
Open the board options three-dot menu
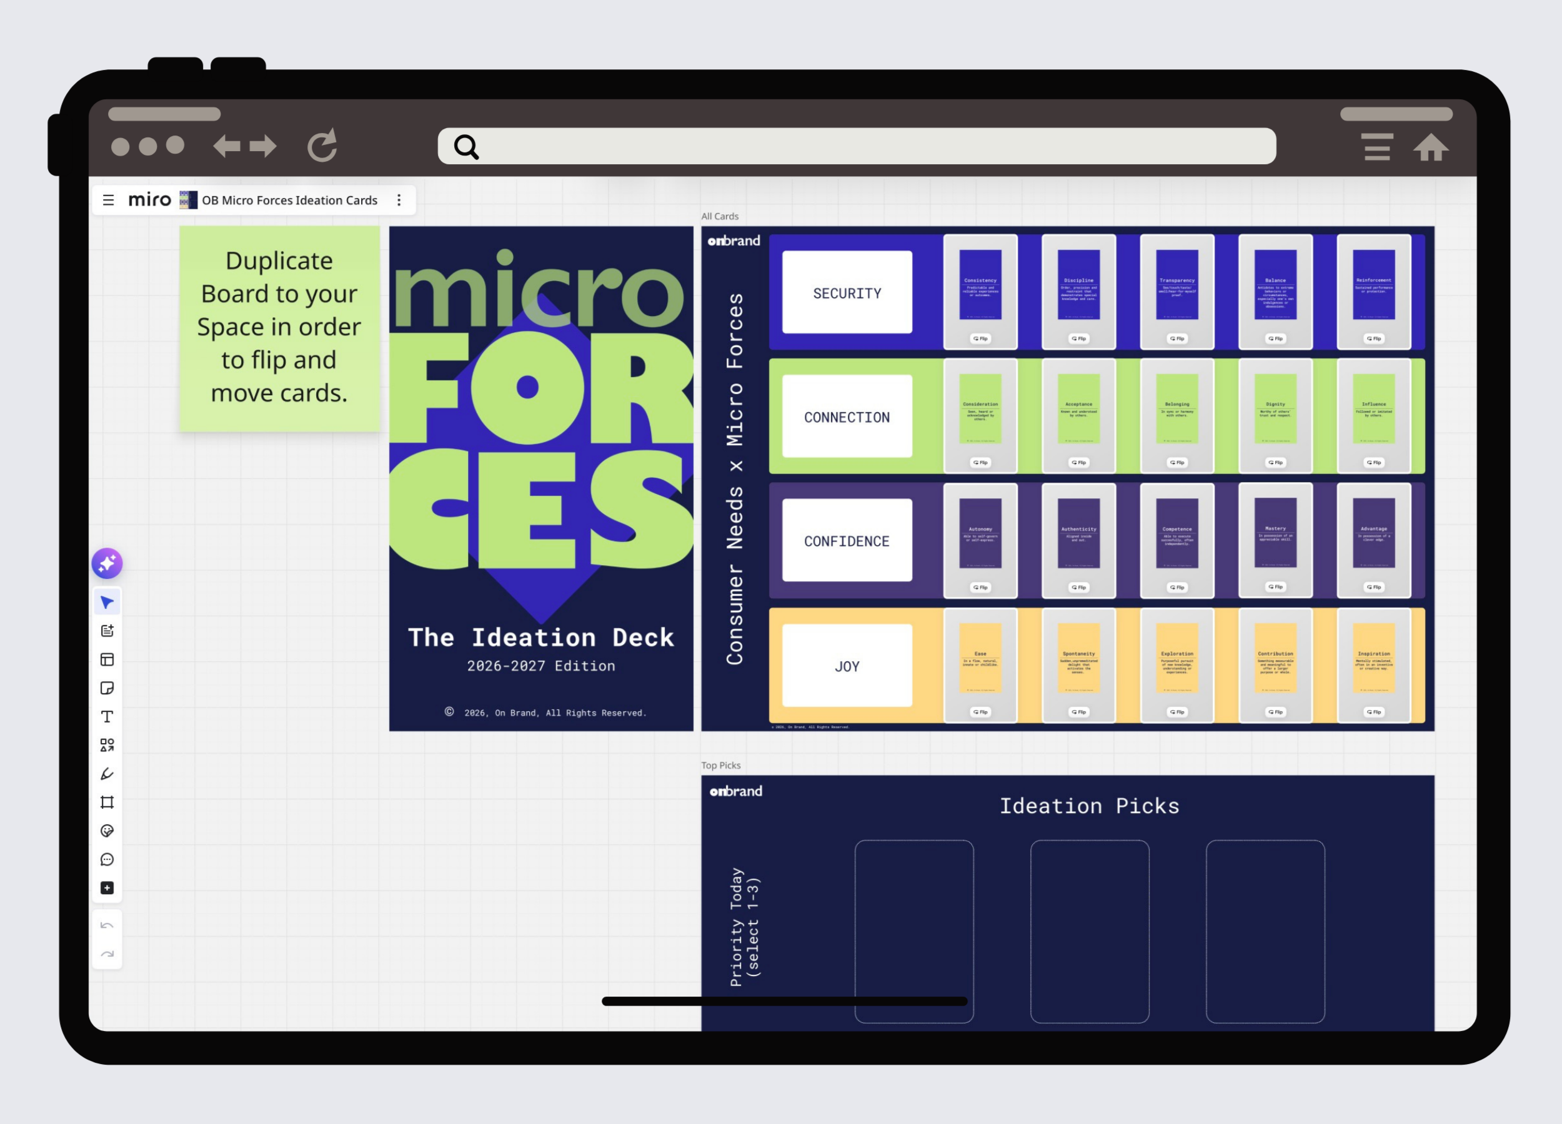pos(399,200)
